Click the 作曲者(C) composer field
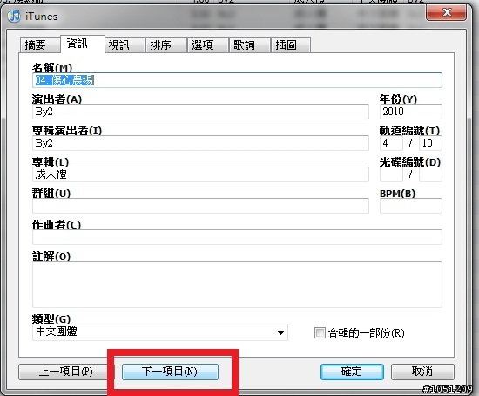The height and width of the screenshot is (396, 479). tap(237, 237)
